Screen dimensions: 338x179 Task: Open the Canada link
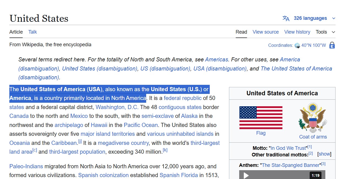19,116
